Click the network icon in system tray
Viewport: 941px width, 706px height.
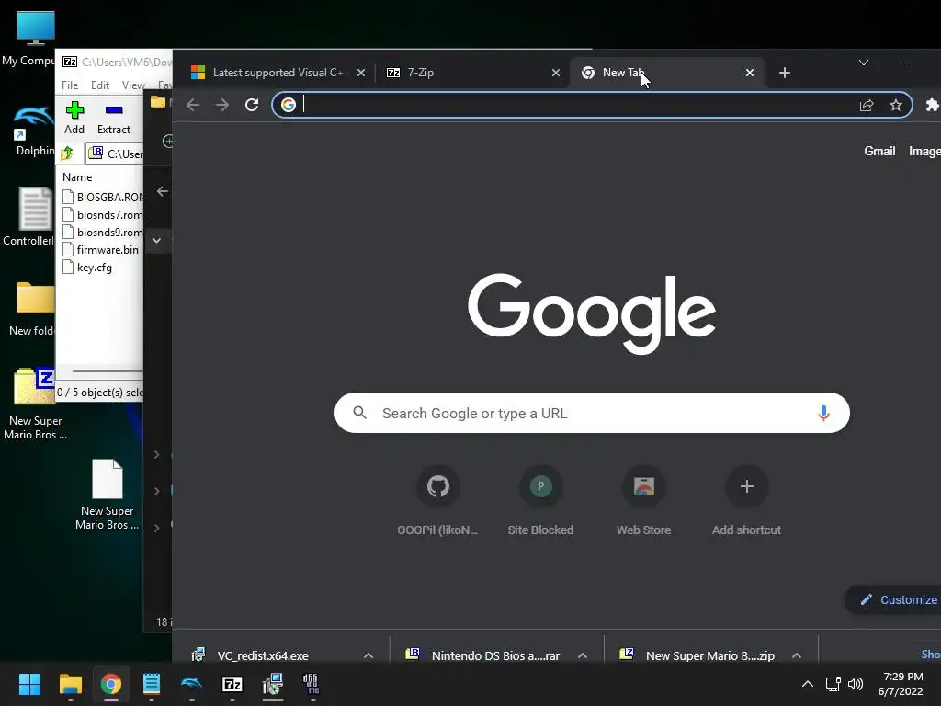[833, 684]
